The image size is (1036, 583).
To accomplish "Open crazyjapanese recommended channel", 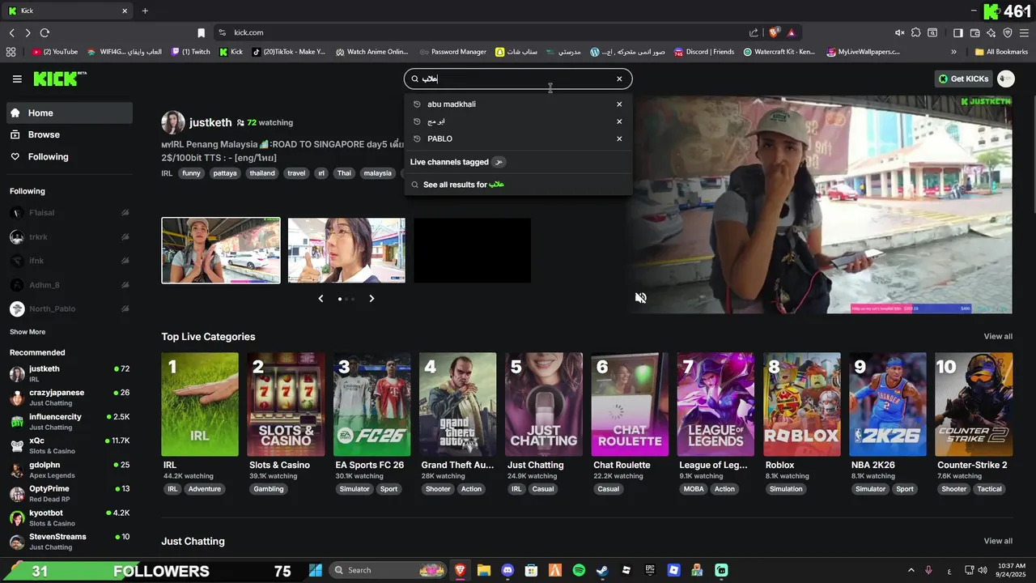I will click(70, 398).
